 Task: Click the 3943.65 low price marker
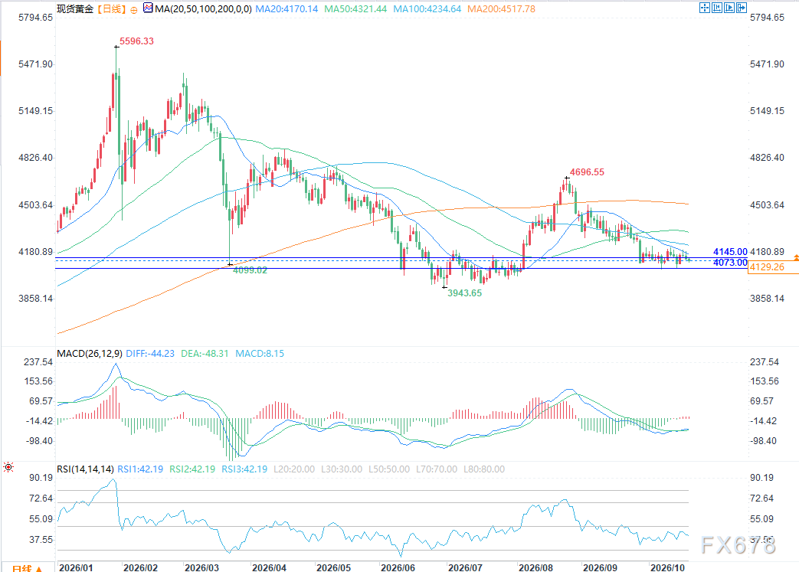[x=465, y=293]
